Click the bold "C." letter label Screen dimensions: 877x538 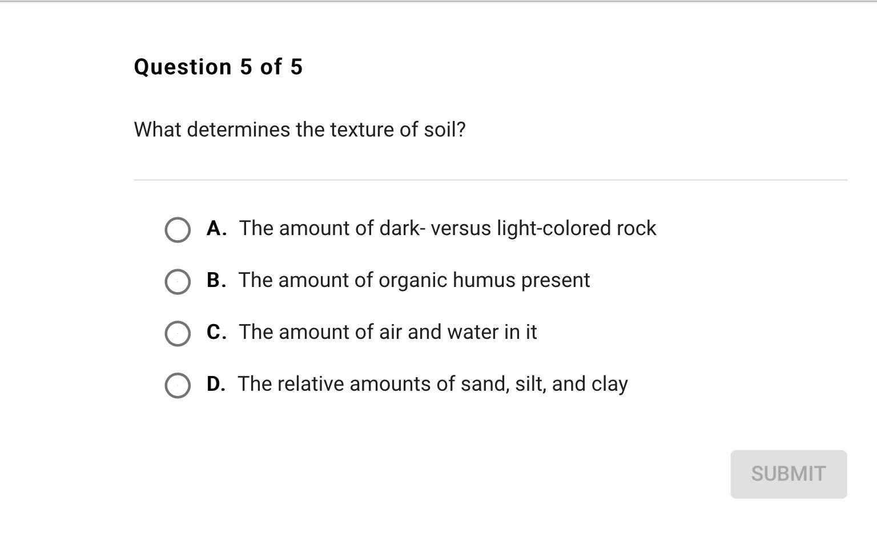pos(216,332)
